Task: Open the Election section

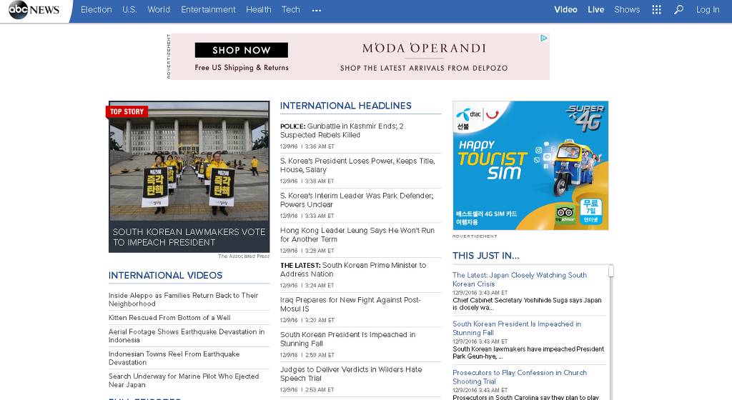Action: tap(96, 10)
